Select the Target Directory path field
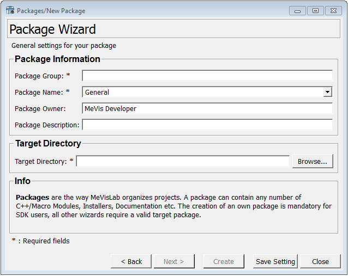Image resolution: width=348 pixels, height=276 pixels. point(183,161)
